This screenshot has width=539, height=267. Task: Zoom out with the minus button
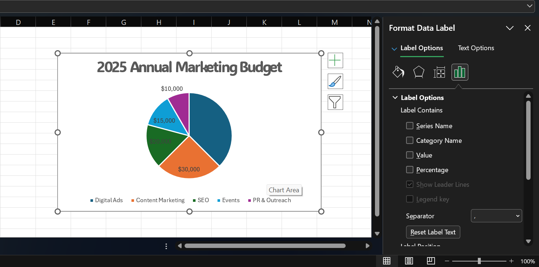[447, 261]
